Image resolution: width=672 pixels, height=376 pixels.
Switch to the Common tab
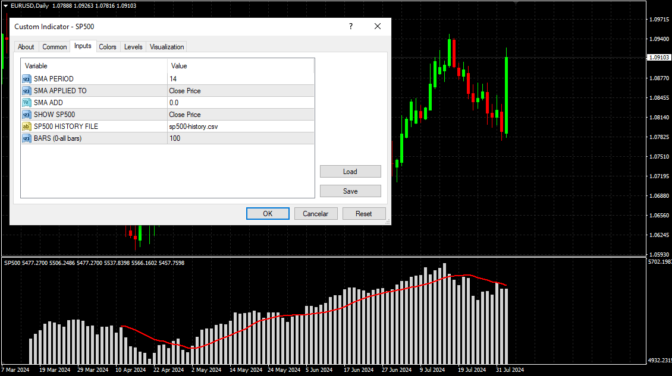point(55,47)
